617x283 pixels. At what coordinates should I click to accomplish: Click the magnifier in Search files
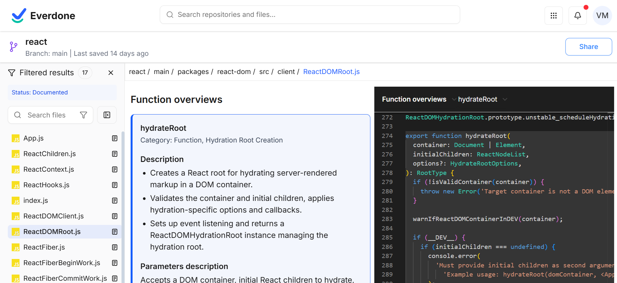click(18, 115)
